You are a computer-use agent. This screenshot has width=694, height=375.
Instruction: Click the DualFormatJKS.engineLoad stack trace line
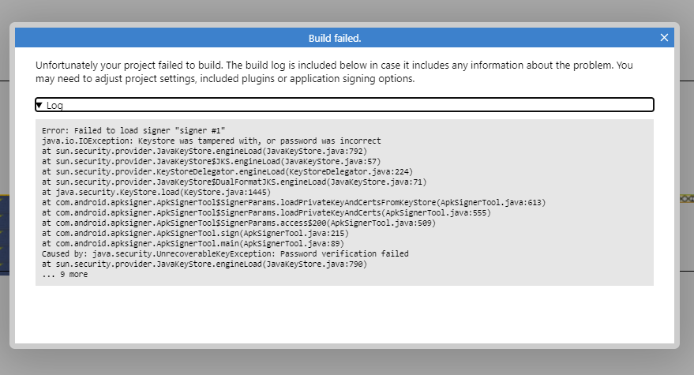pyautogui.click(x=234, y=182)
